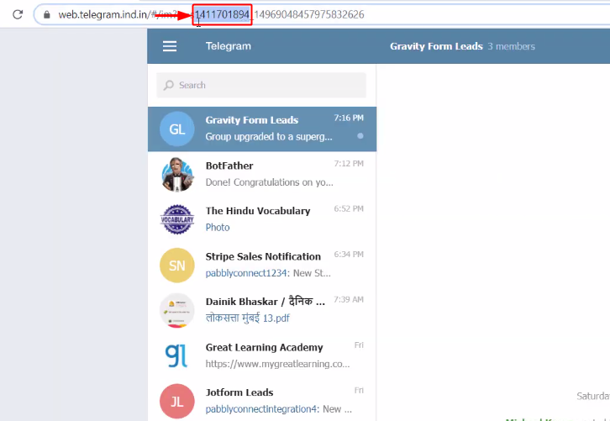Click the Dainik Bhaskar chat avatar
Image resolution: width=610 pixels, height=421 pixels.
coord(177,310)
